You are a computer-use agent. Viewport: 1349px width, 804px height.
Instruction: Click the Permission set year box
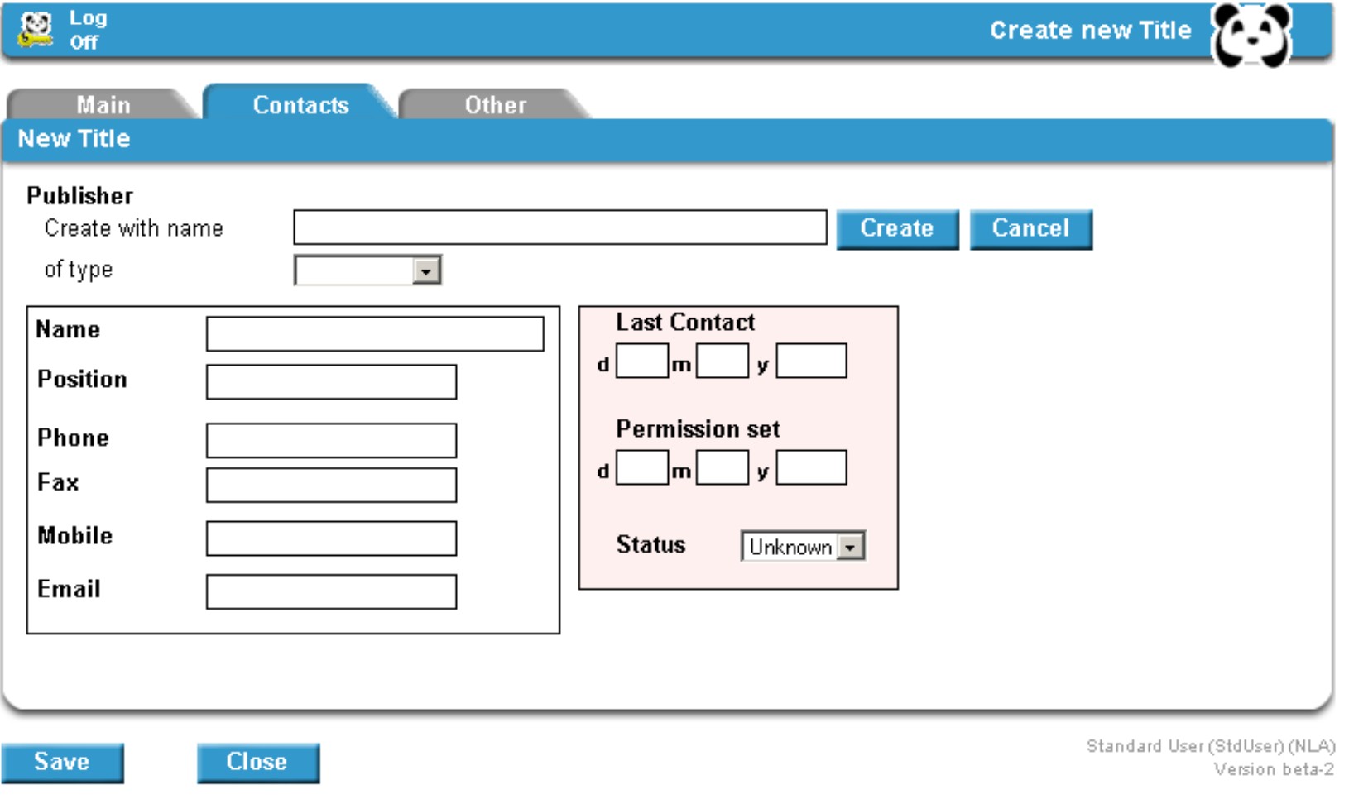click(x=811, y=468)
